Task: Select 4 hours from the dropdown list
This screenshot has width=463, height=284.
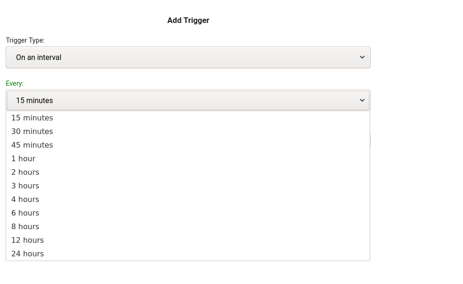Action: [x=25, y=199]
